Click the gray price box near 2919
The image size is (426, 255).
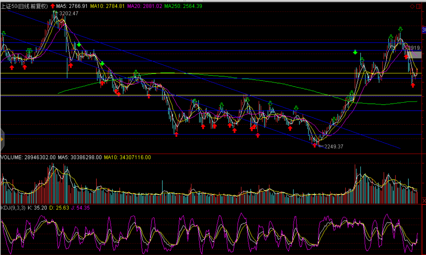414,55
